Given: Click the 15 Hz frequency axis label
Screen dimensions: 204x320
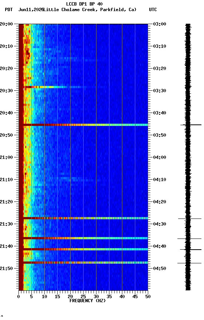Looking at the screenshot, I should [x=57, y=297].
